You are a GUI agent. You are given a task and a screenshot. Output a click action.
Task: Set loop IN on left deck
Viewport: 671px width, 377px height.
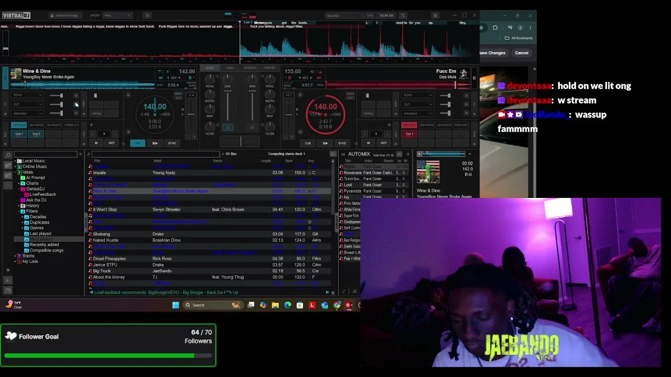point(96,143)
